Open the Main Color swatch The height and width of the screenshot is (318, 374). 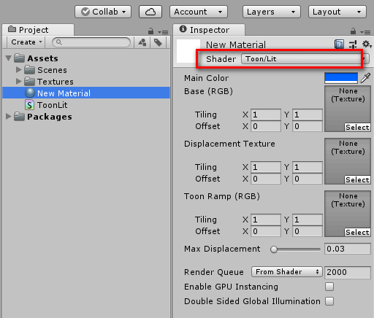pos(341,78)
